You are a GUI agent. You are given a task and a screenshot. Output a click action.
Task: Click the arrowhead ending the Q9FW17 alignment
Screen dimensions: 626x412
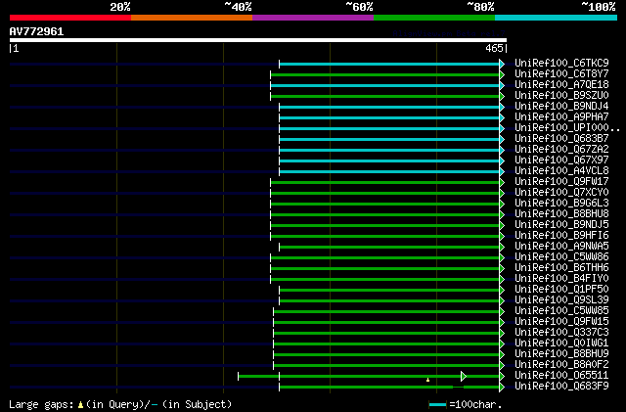pyautogui.click(x=502, y=183)
